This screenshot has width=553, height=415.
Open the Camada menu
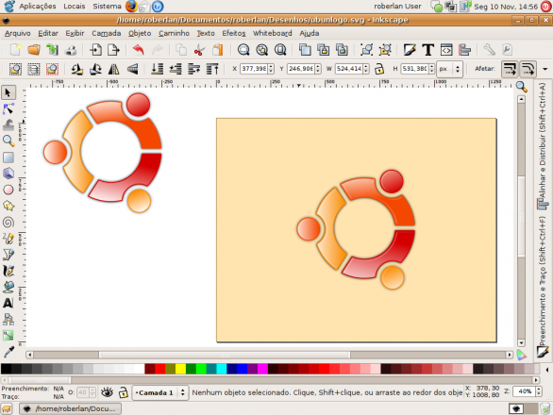coord(106,33)
